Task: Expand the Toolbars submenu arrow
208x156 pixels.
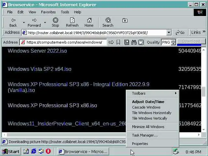Action: (175, 93)
